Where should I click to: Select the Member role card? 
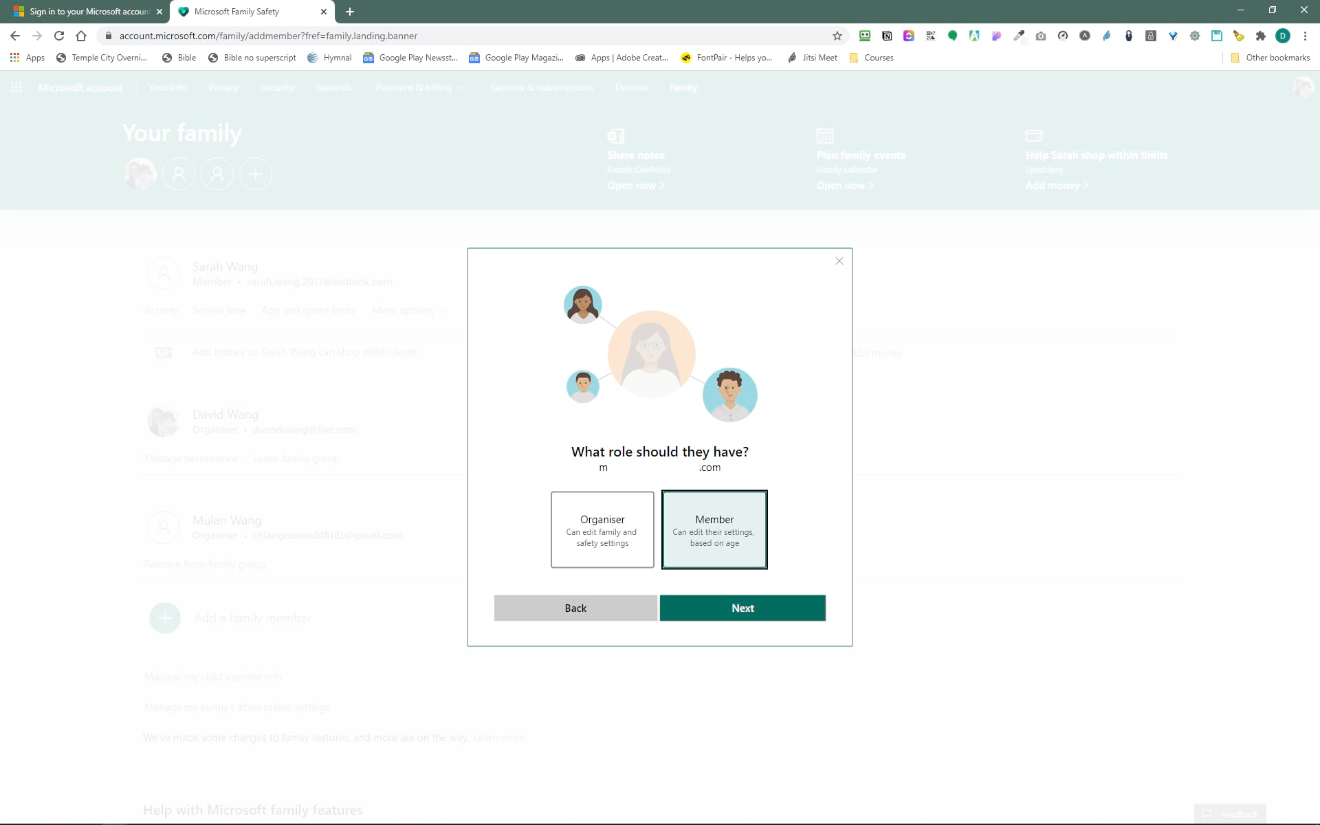(714, 529)
